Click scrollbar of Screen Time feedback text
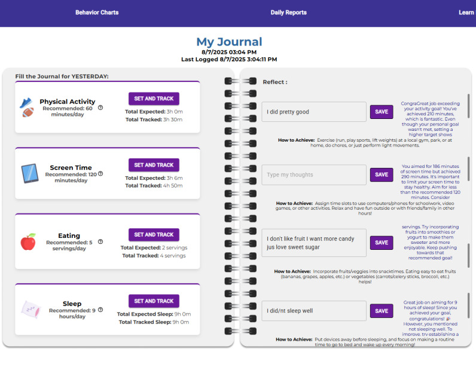This screenshot has width=476, height=370. point(469,169)
